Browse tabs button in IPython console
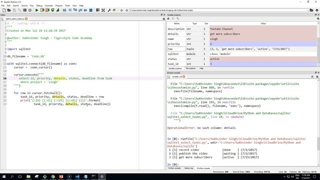 tap(168, 76)
